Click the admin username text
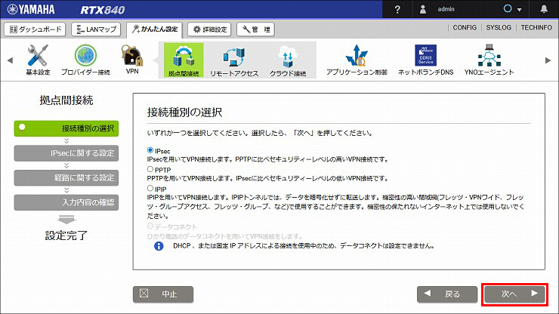This screenshot has height=314, width=559. pos(446,9)
